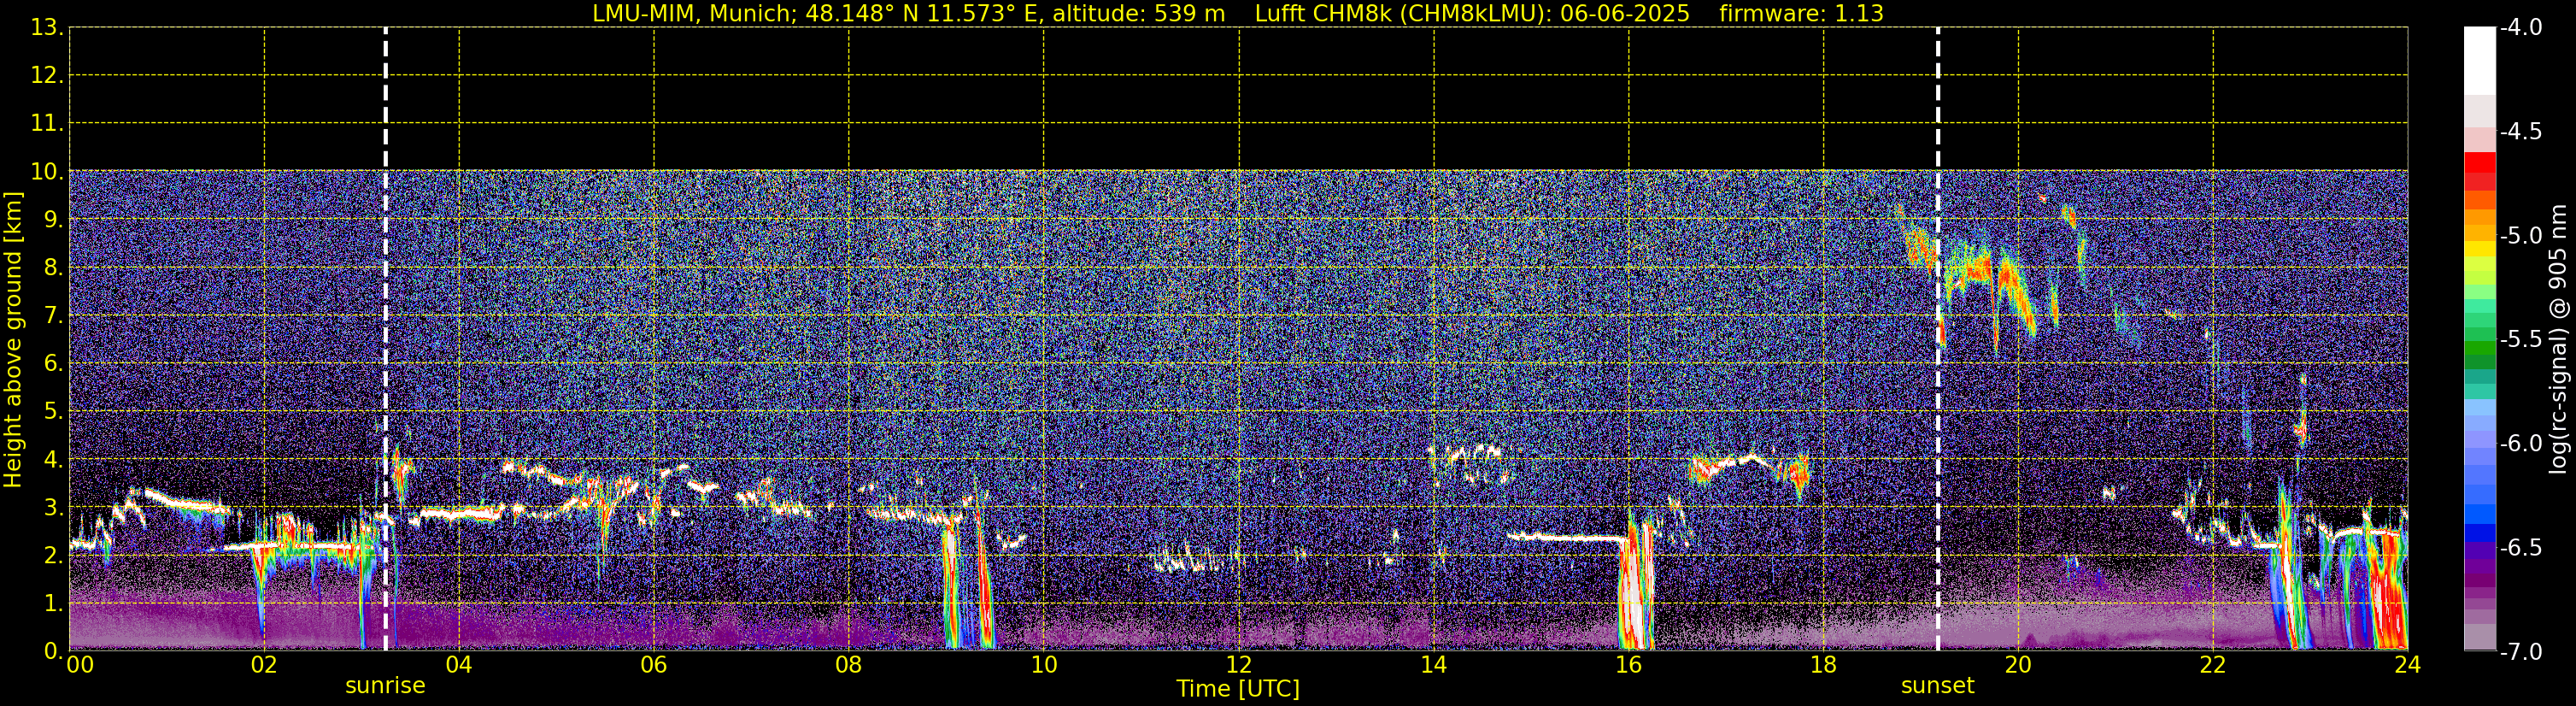Viewport: 2576px width, 706px height.
Task: Select the 'Lufft CHM8k (CHM8kLMU): 06-06-2025' title text
Action: point(1472,13)
